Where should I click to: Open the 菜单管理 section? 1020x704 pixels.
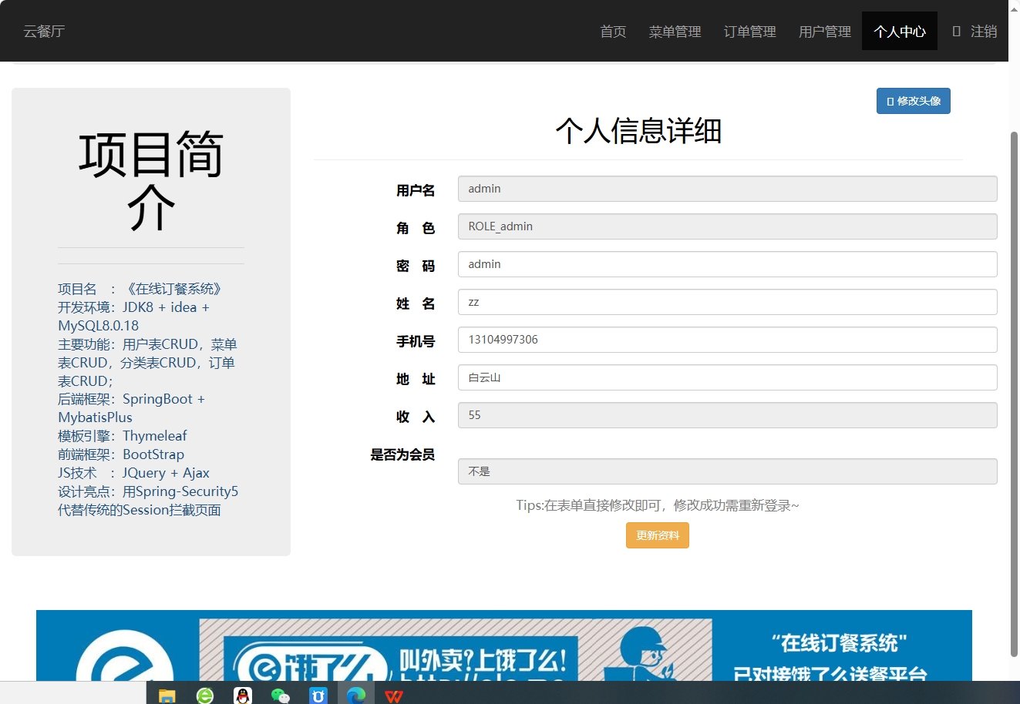coord(675,31)
